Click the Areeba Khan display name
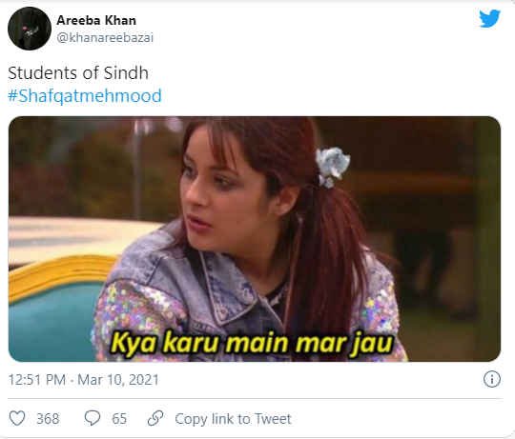 96,20
